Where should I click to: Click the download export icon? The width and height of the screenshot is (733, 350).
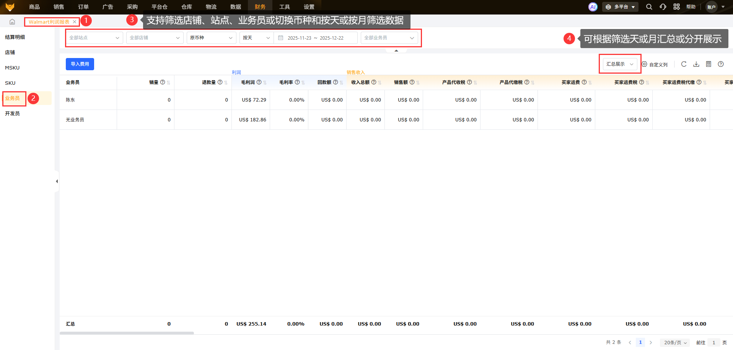(x=696, y=64)
